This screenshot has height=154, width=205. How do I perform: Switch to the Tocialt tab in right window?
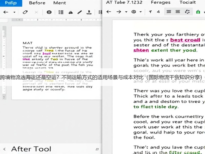[188, 2]
